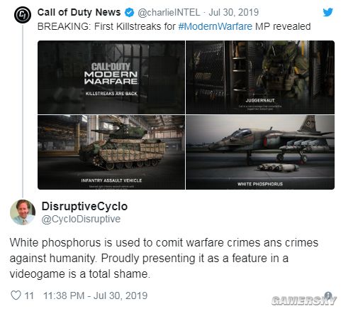Viewport: 341px width, 309px height.
Task: Like the tweet with the heart icon
Action: pos(16,296)
